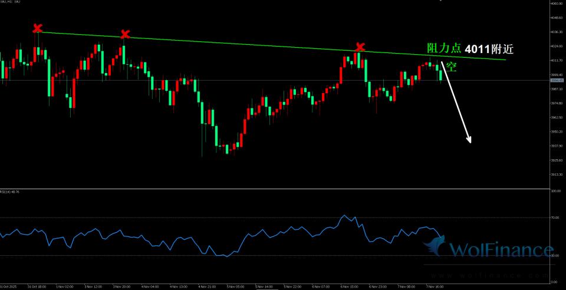
Task: Select the second red X marker near 3 Nov
Action: tap(125, 34)
